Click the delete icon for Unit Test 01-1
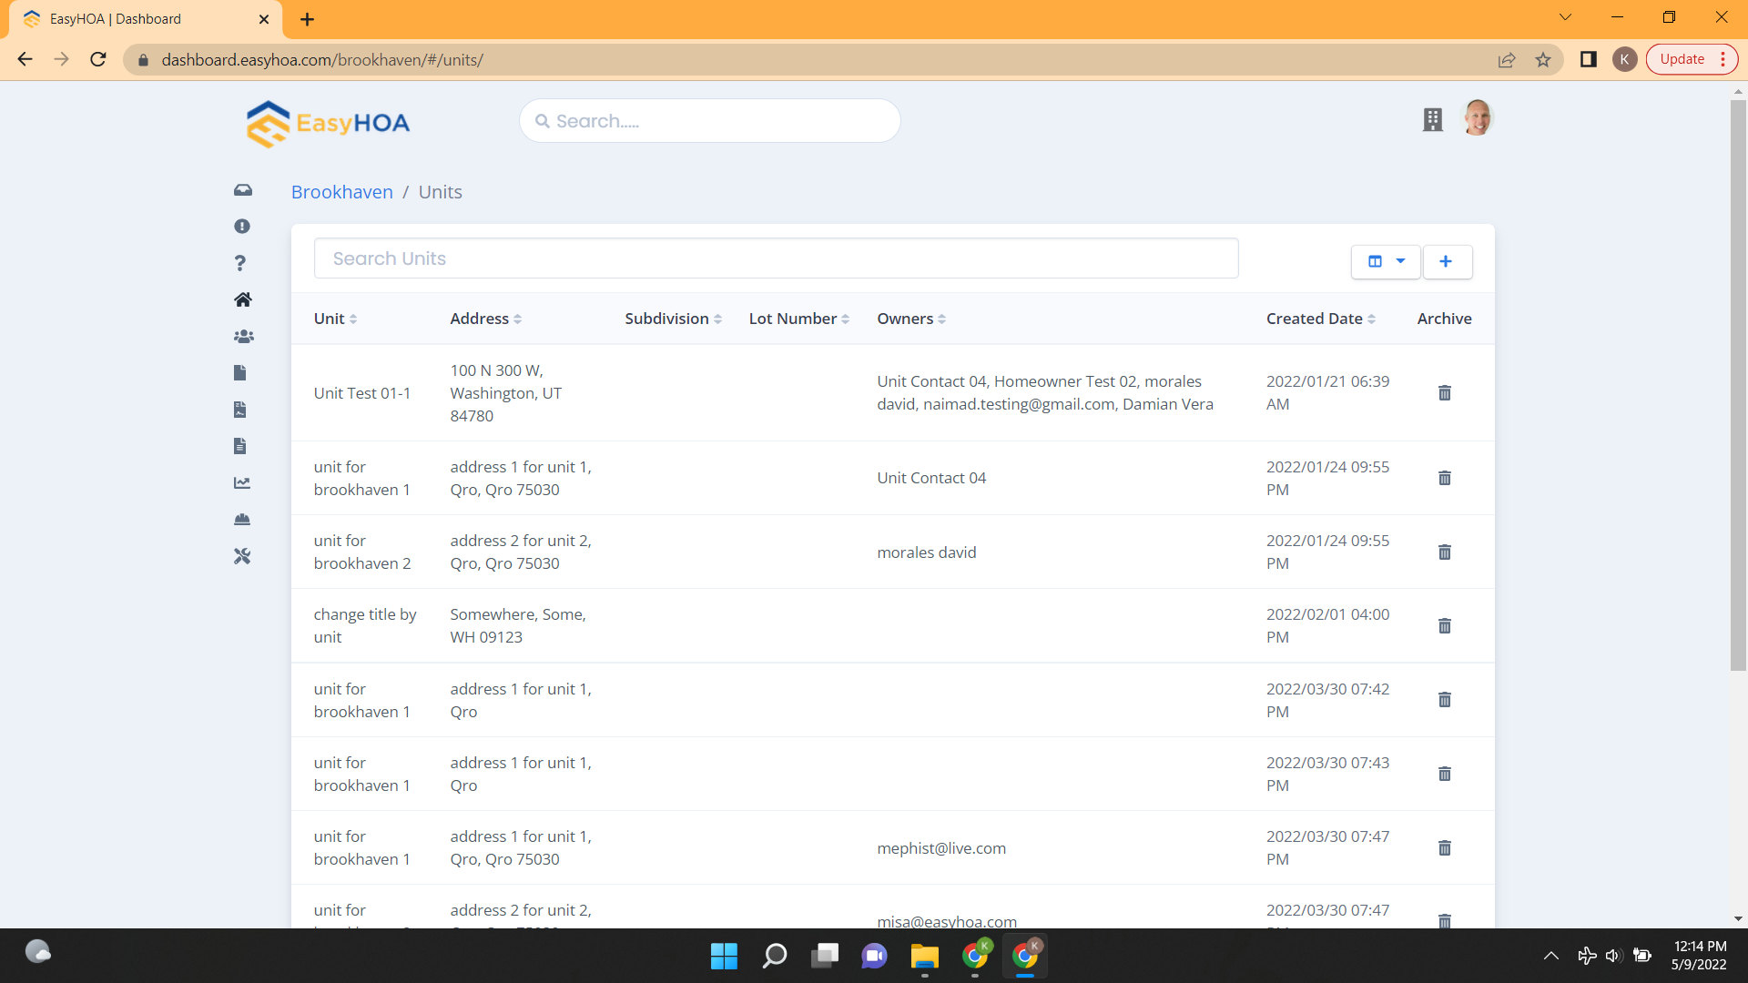Viewport: 1748px width, 983px height. (1444, 392)
